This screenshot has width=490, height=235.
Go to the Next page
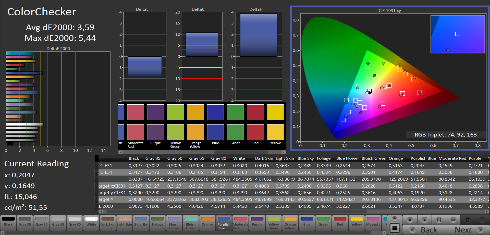pos(468,230)
